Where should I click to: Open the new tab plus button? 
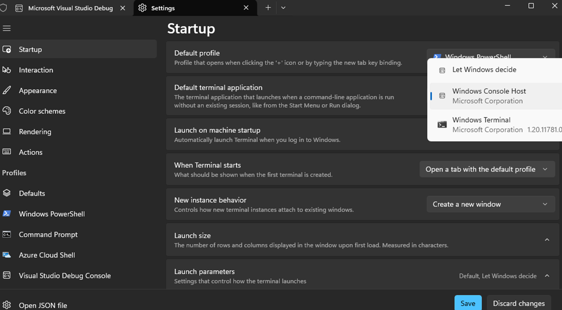(x=268, y=8)
